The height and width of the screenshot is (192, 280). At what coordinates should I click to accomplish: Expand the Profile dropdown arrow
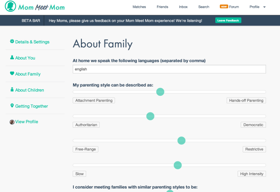coord(264,7)
